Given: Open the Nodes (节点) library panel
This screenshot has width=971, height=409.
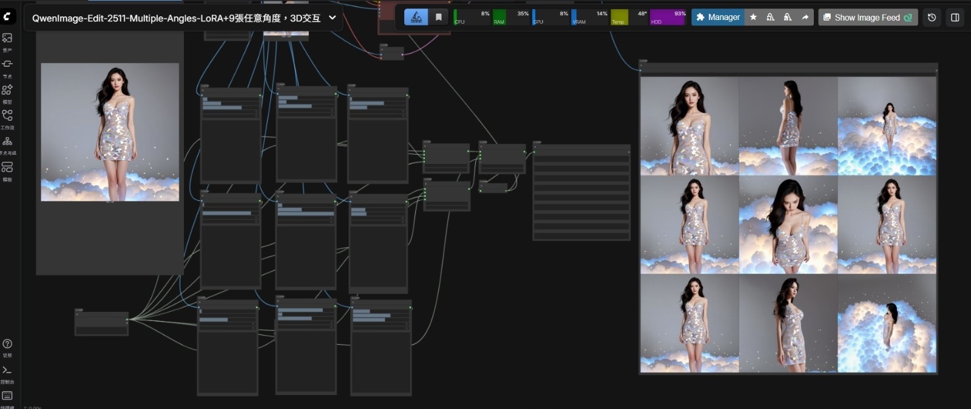Looking at the screenshot, I should (x=7, y=64).
